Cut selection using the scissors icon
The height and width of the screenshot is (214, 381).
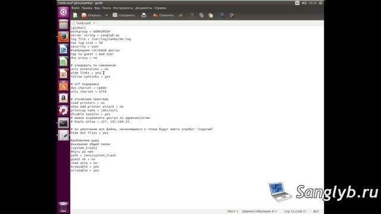192,15
